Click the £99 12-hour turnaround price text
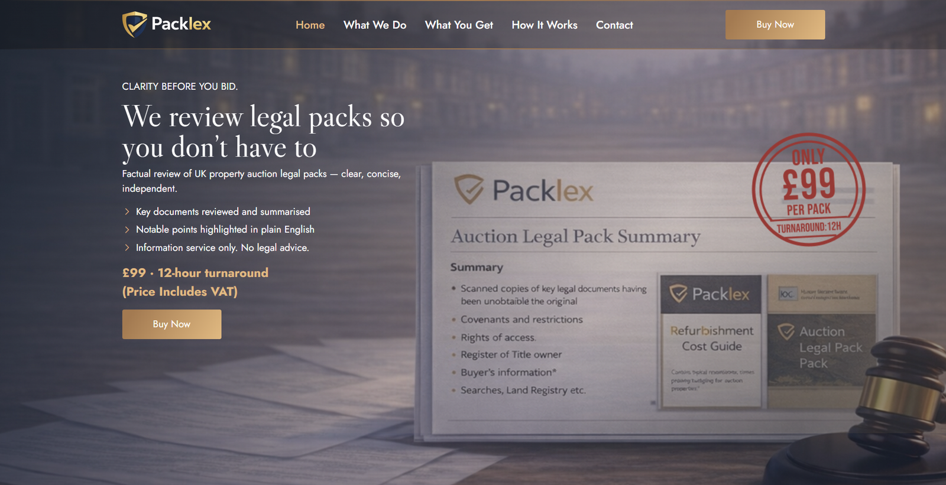946x485 pixels. (195, 273)
